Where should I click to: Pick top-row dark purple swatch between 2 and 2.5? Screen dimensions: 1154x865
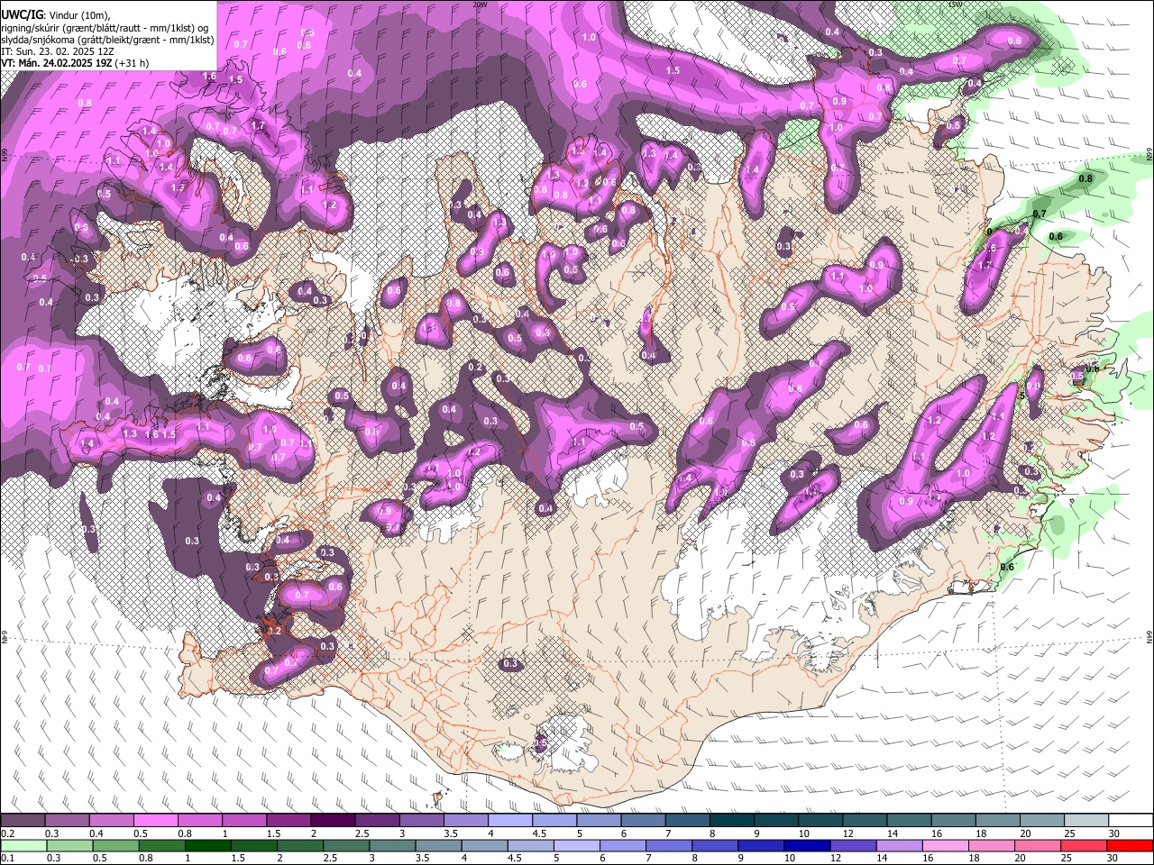click(334, 821)
